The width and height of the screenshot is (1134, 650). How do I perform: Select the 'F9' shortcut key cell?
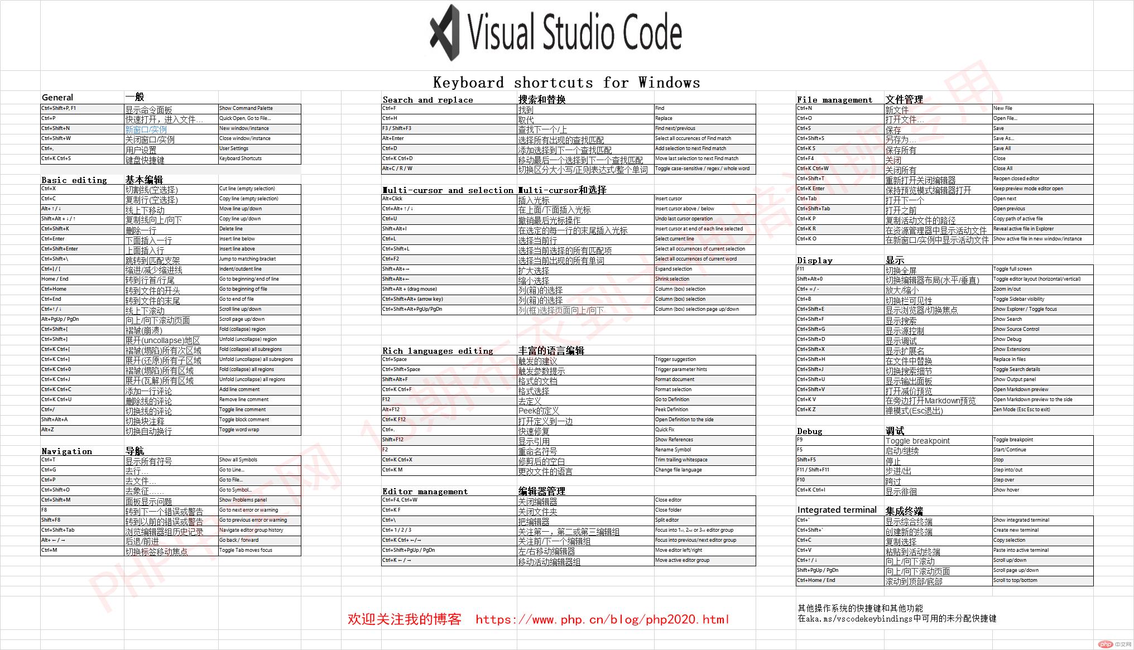coord(840,440)
